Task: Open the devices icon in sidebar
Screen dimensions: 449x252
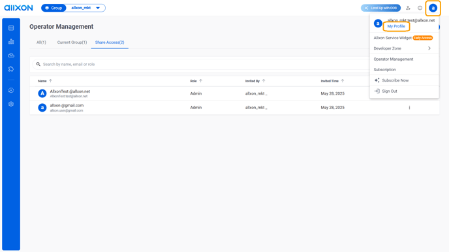Action: click(x=11, y=28)
